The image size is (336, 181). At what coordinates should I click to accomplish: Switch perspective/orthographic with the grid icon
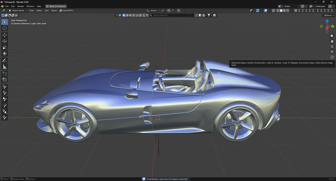(x=332, y=52)
